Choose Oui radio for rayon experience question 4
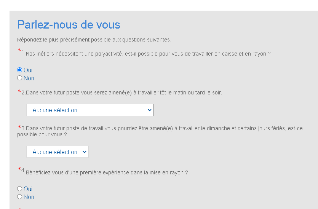This screenshot has height=209, width=318. [x=20, y=189]
